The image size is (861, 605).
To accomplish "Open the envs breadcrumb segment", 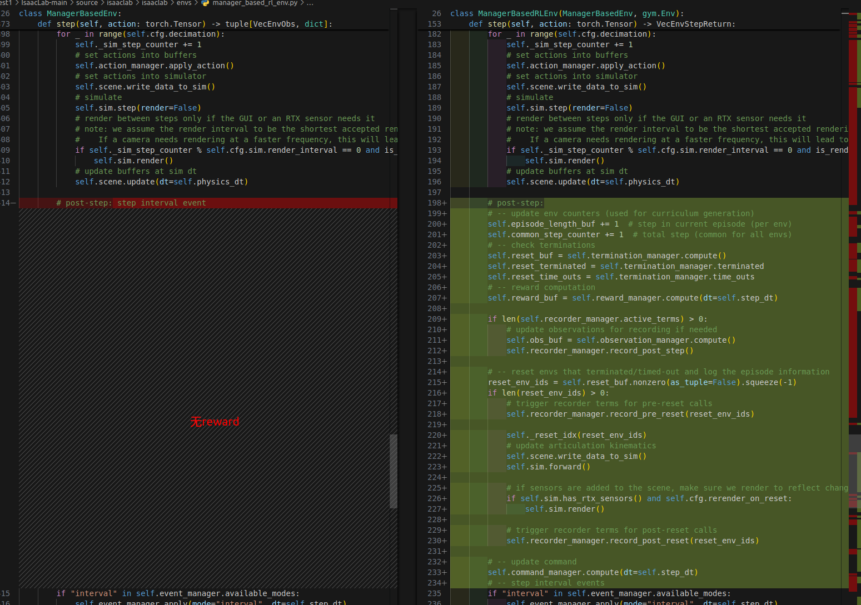I will coord(184,3).
